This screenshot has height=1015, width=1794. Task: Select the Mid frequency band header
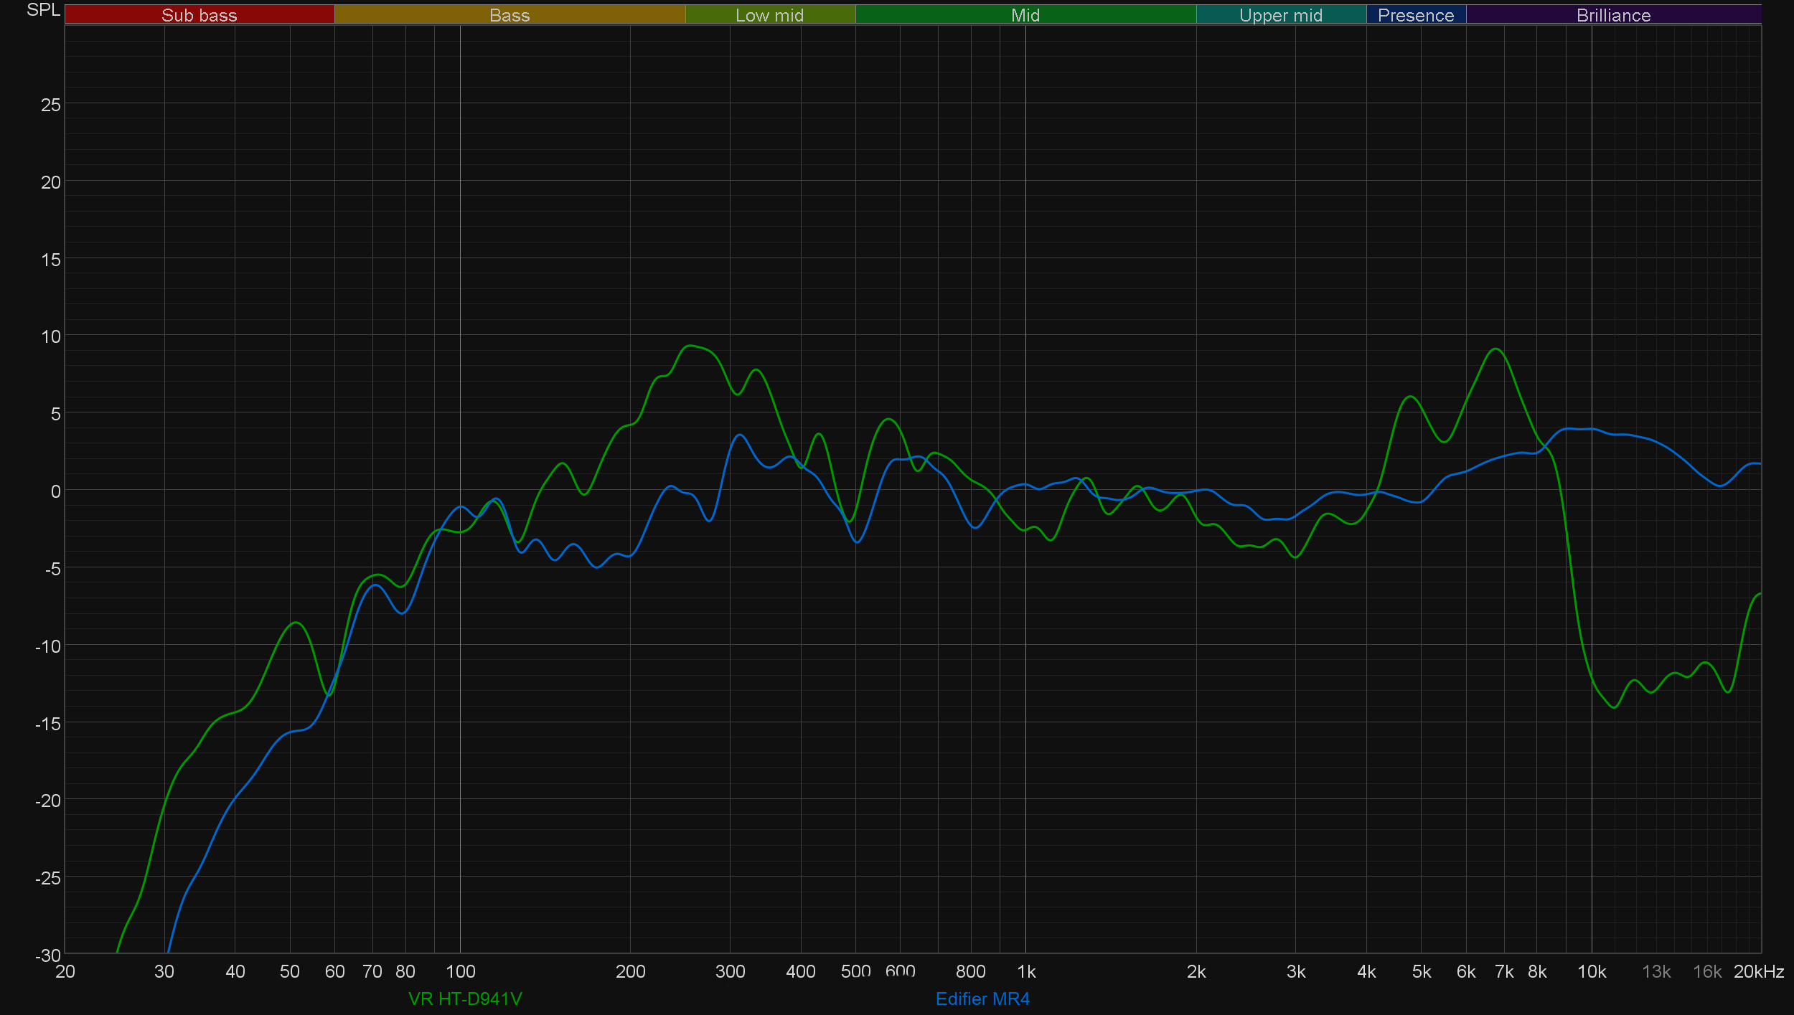pyautogui.click(x=1025, y=15)
